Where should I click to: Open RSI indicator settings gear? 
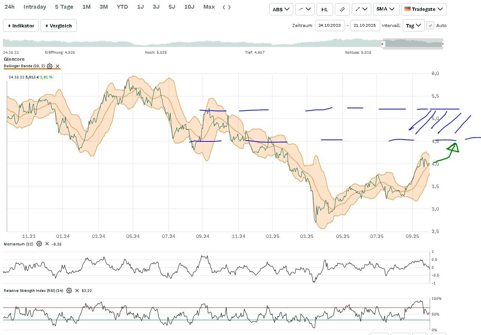69,290
